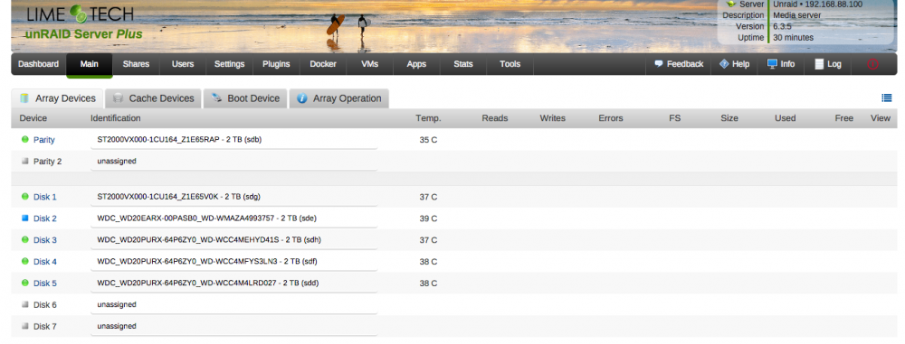Screen dimensions: 905x344
Task: Open the Info link
Action: 788,64
